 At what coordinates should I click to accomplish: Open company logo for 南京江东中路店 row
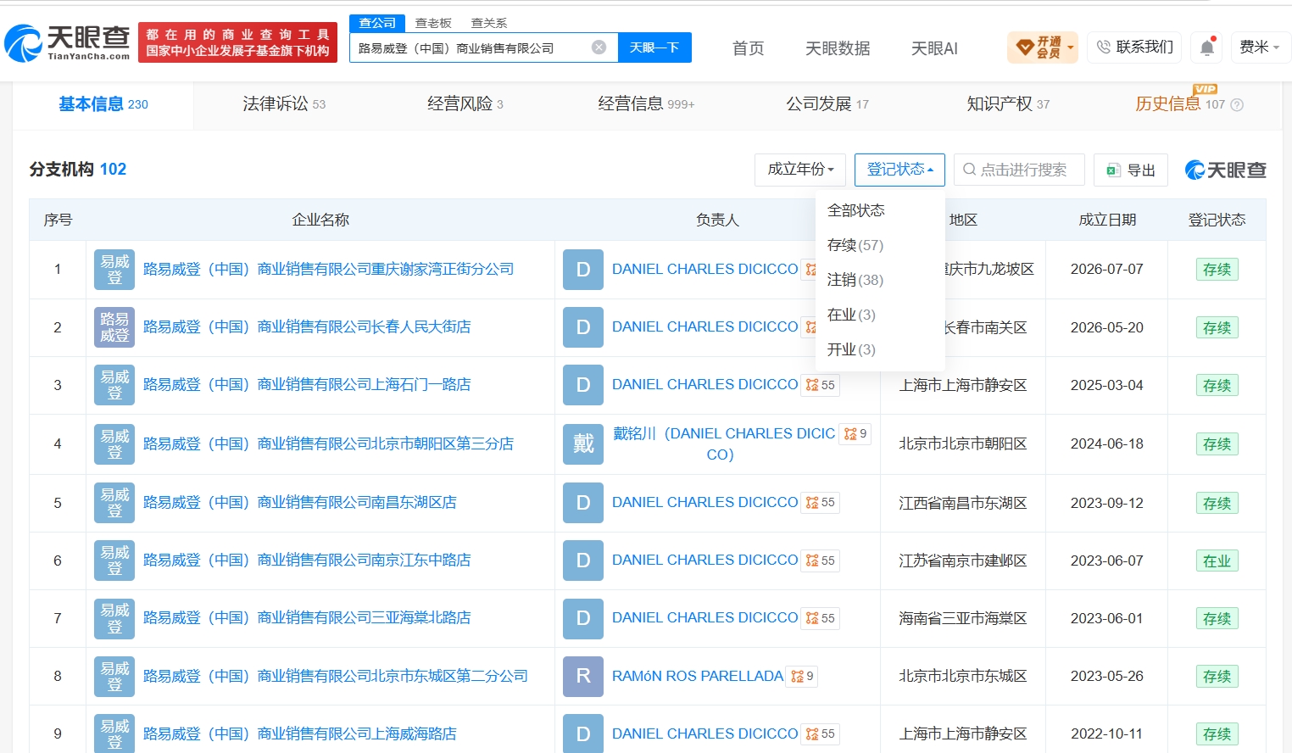pyautogui.click(x=114, y=561)
